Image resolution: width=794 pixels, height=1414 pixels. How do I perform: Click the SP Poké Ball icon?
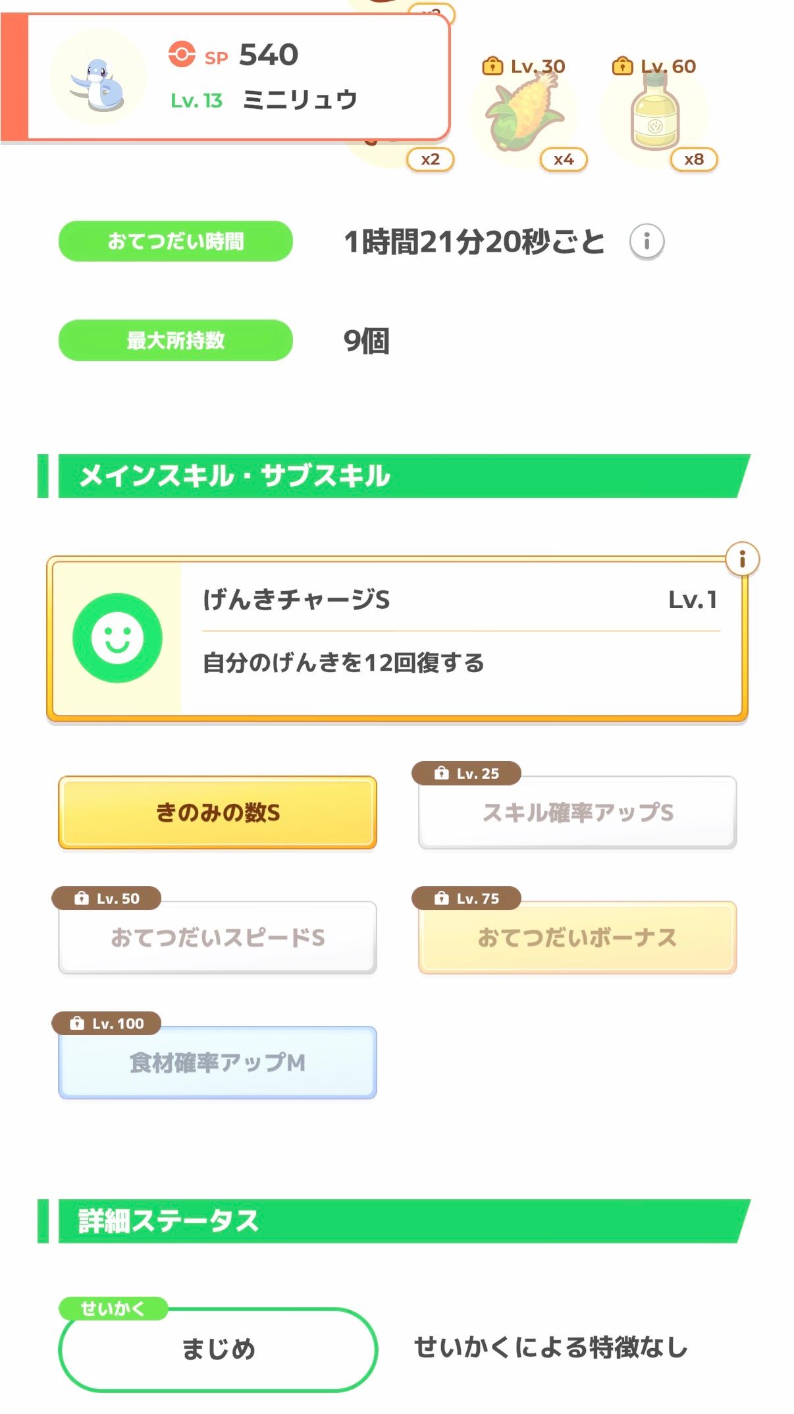click(x=182, y=55)
